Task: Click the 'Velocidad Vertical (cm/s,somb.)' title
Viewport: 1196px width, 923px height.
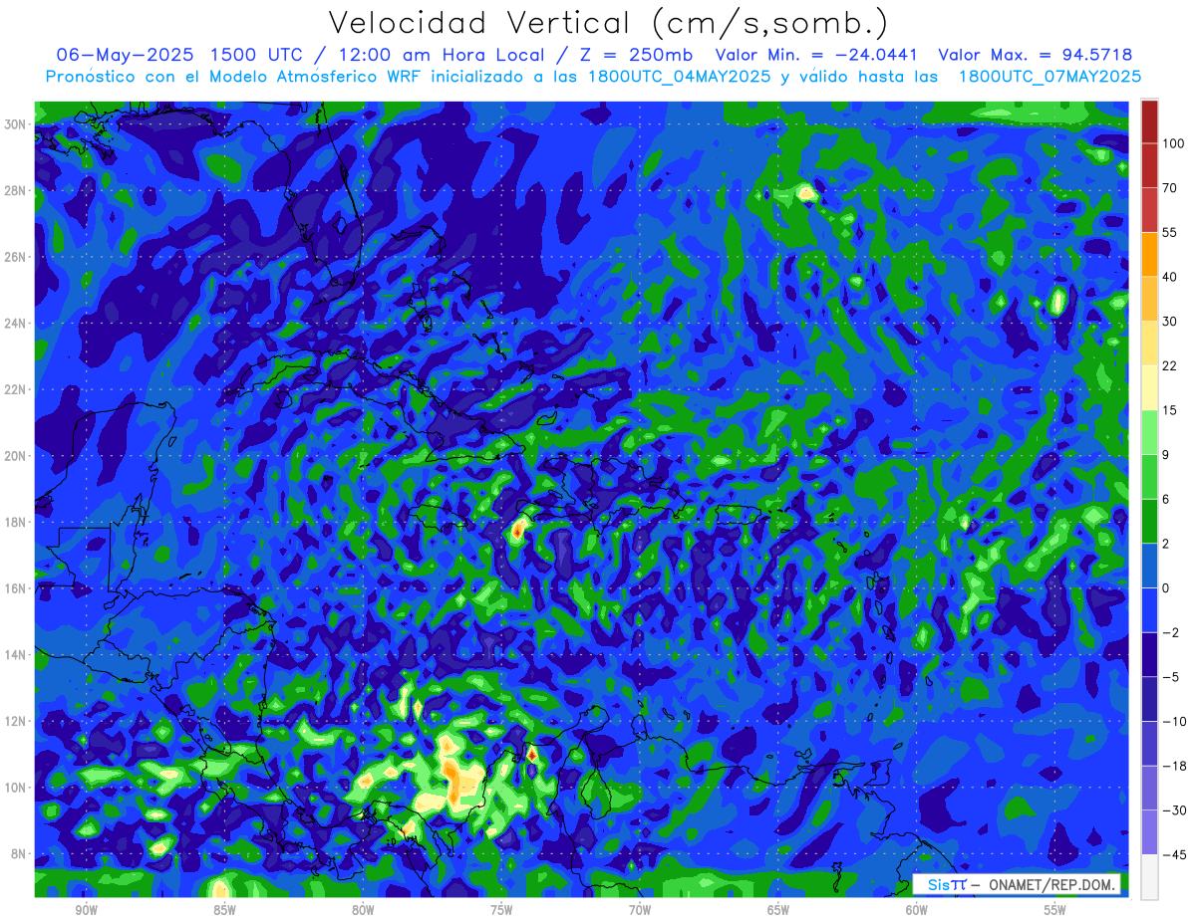Action: click(x=608, y=23)
